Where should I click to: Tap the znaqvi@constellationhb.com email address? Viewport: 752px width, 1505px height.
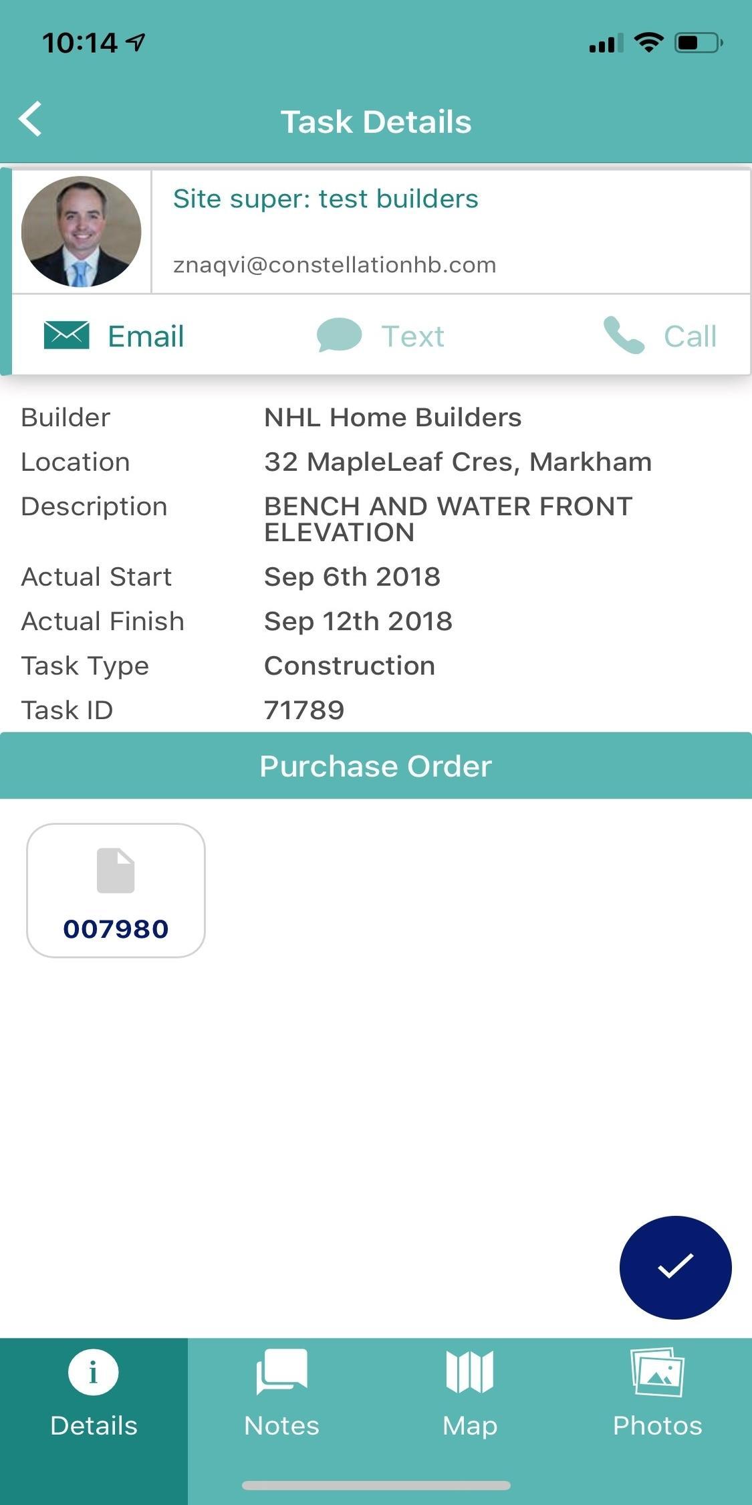pos(334,265)
